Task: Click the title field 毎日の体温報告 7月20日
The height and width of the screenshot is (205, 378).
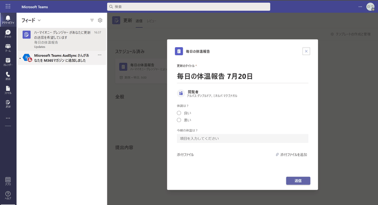Action: click(x=242, y=76)
